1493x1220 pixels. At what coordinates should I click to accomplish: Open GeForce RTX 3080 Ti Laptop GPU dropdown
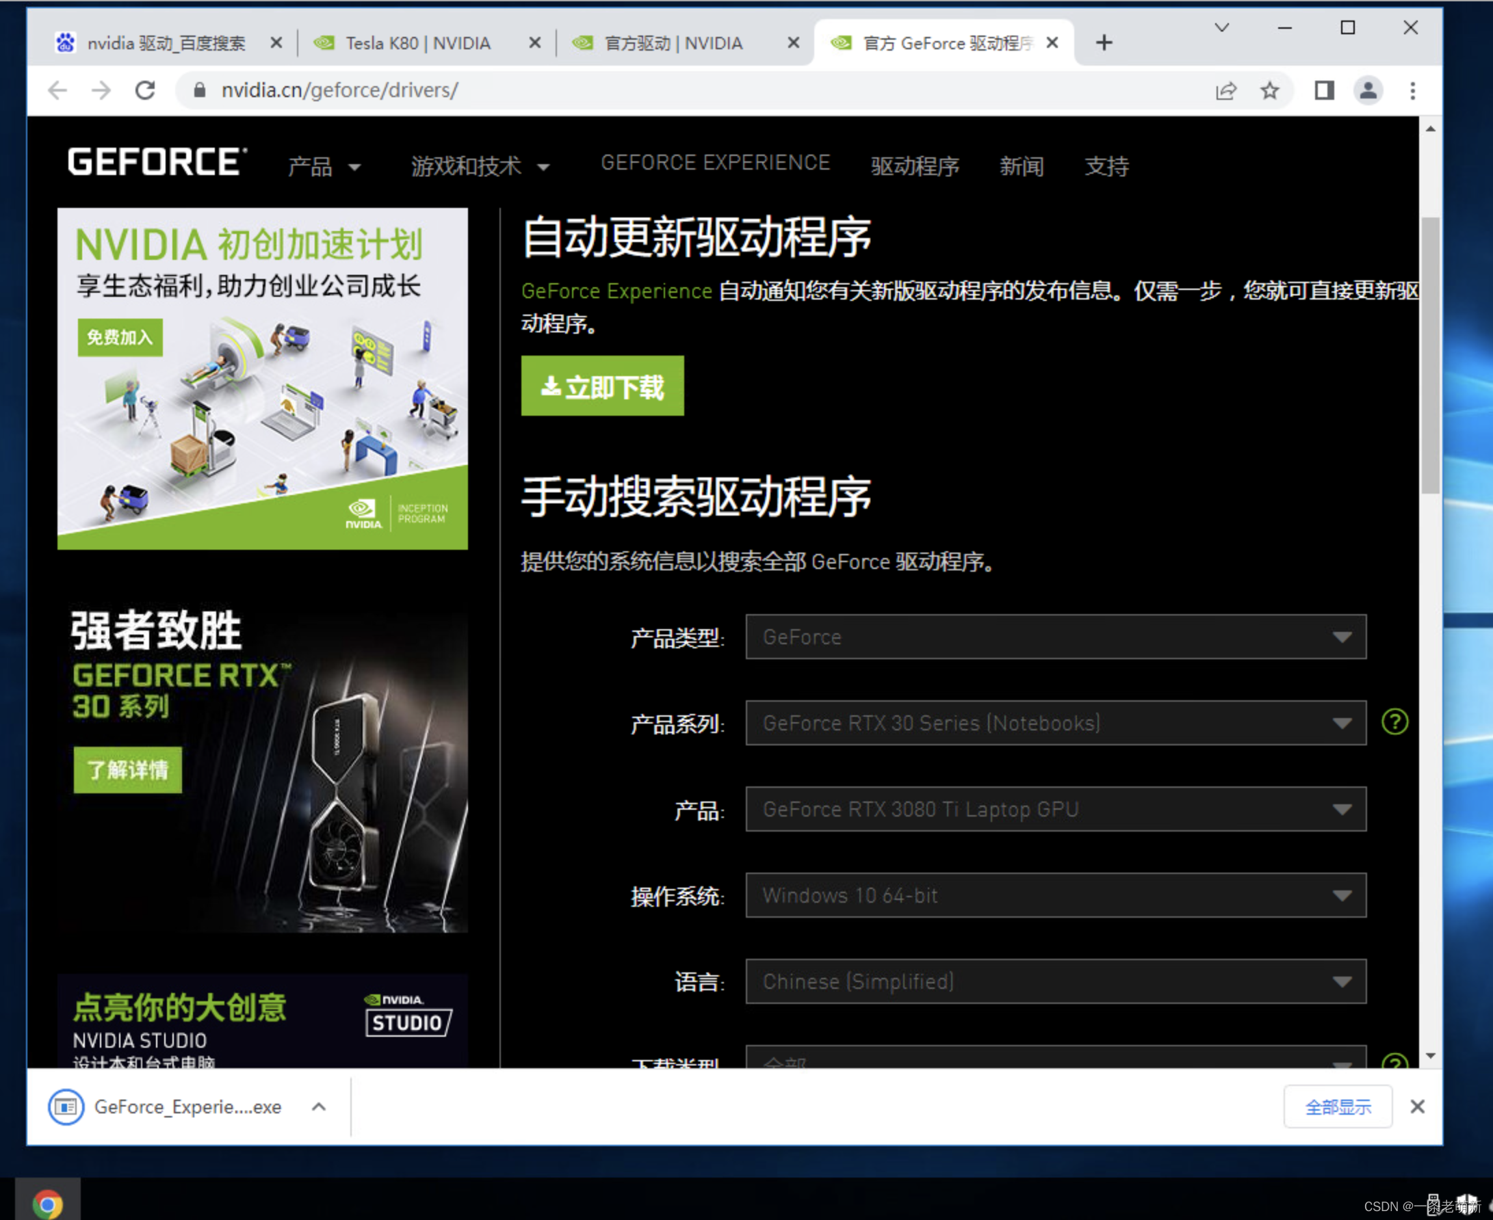click(x=1055, y=809)
